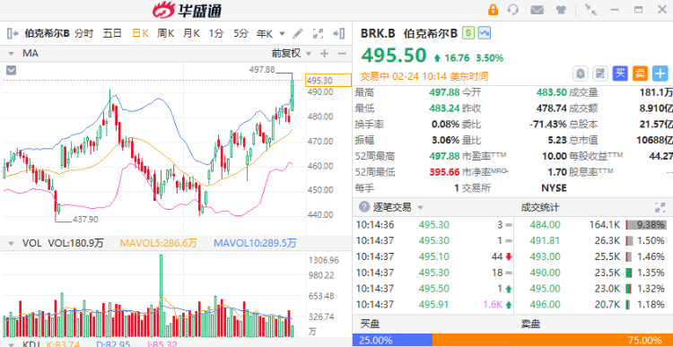Image resolution: width=673 pixels, height=347 pixels.
Task: Click blue plus add to watchlist
Action: [660, 74]
